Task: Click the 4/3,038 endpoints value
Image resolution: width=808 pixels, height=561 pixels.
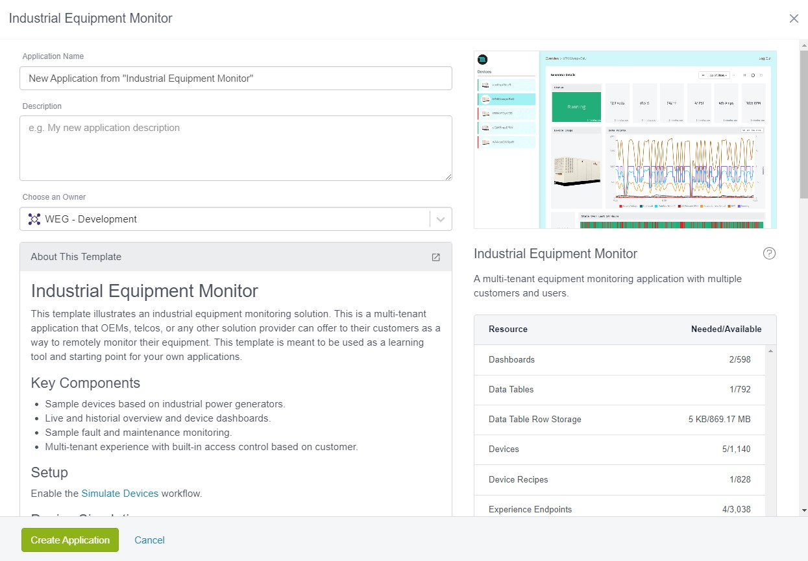Action: [x=737, y=510]
